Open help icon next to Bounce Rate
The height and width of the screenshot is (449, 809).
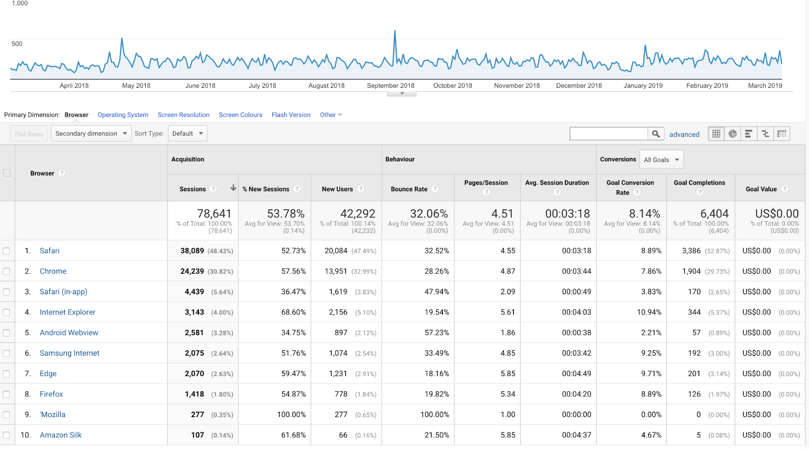[x=435, y=189]
